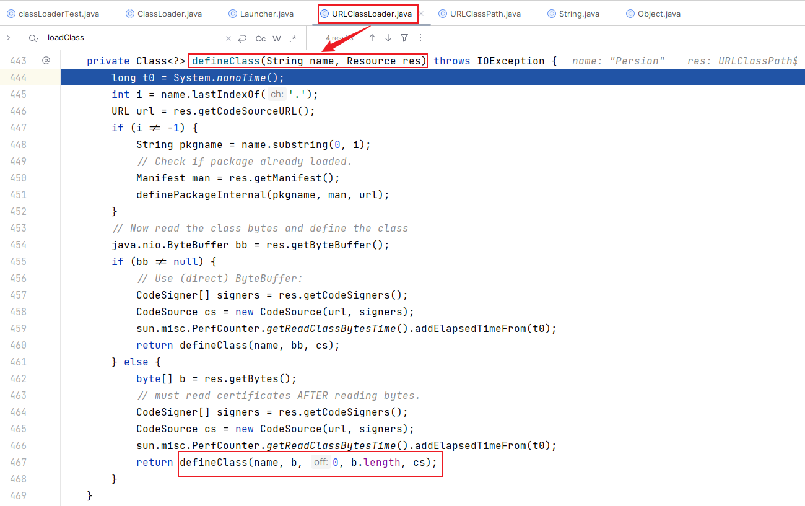Screen dimensions: 805x506
Task: Click 'getReadClassBytesTime' on line 459
Action: click(x=331, y=328)
